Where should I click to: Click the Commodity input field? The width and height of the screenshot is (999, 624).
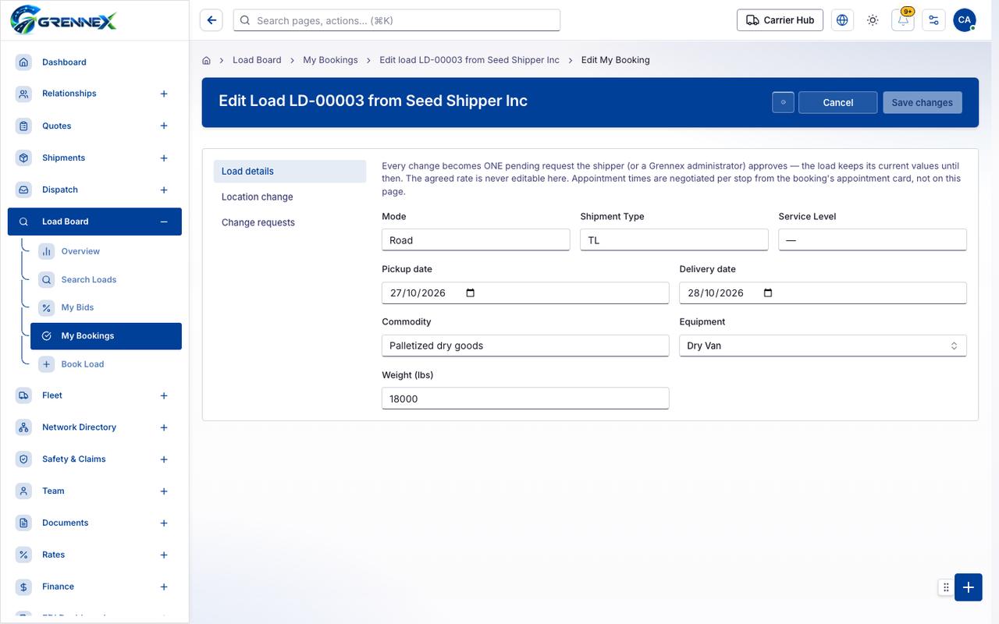click(x=525, y=346)
